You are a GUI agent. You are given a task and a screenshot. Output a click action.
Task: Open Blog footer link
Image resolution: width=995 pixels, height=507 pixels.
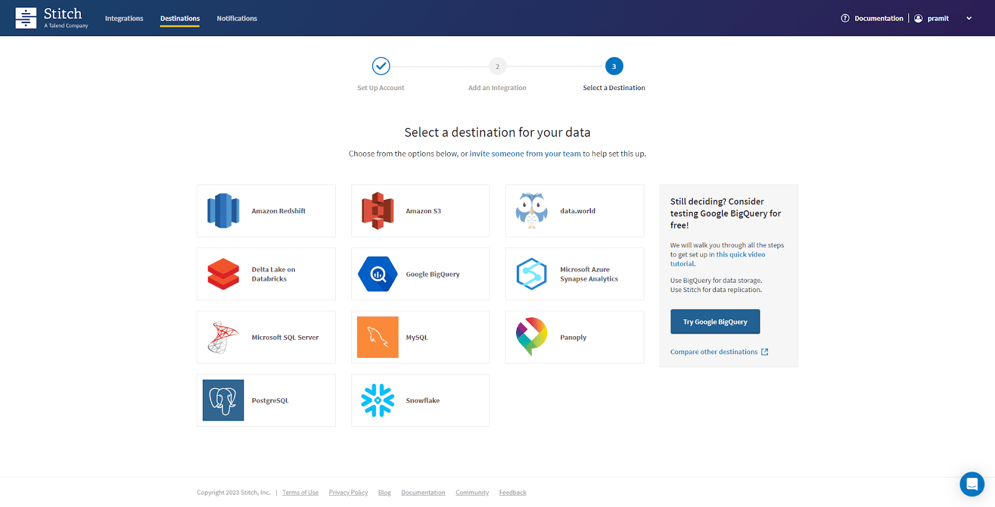[x=384, y=493]
